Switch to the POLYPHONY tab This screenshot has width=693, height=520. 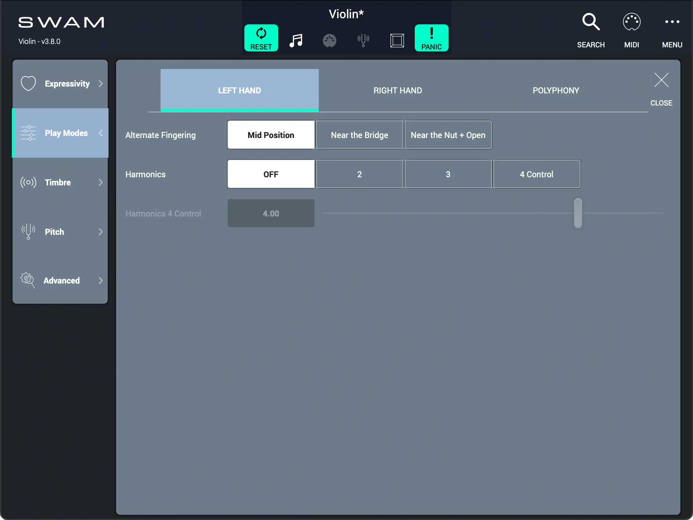[556, 90]
